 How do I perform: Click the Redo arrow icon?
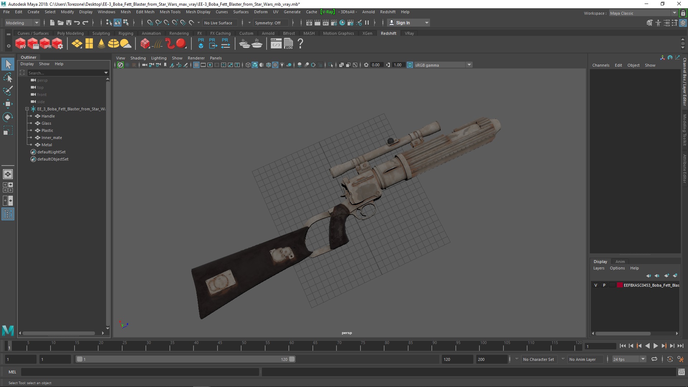click(x=85, y=23)
